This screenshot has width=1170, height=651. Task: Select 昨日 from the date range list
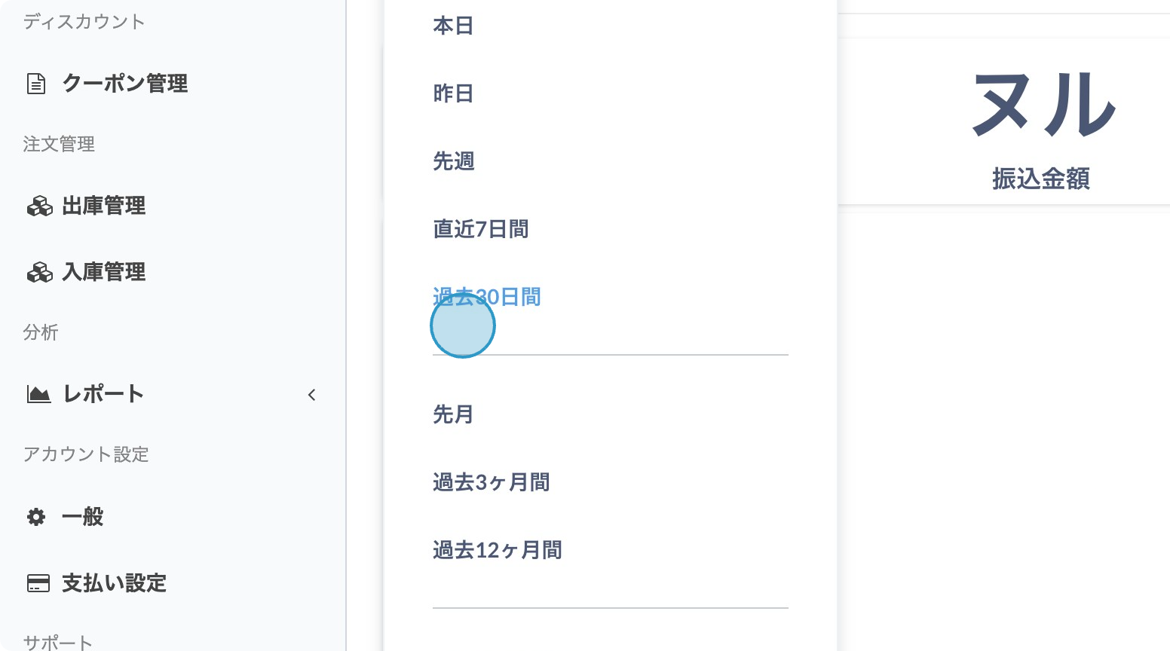[x=453, y=93]
